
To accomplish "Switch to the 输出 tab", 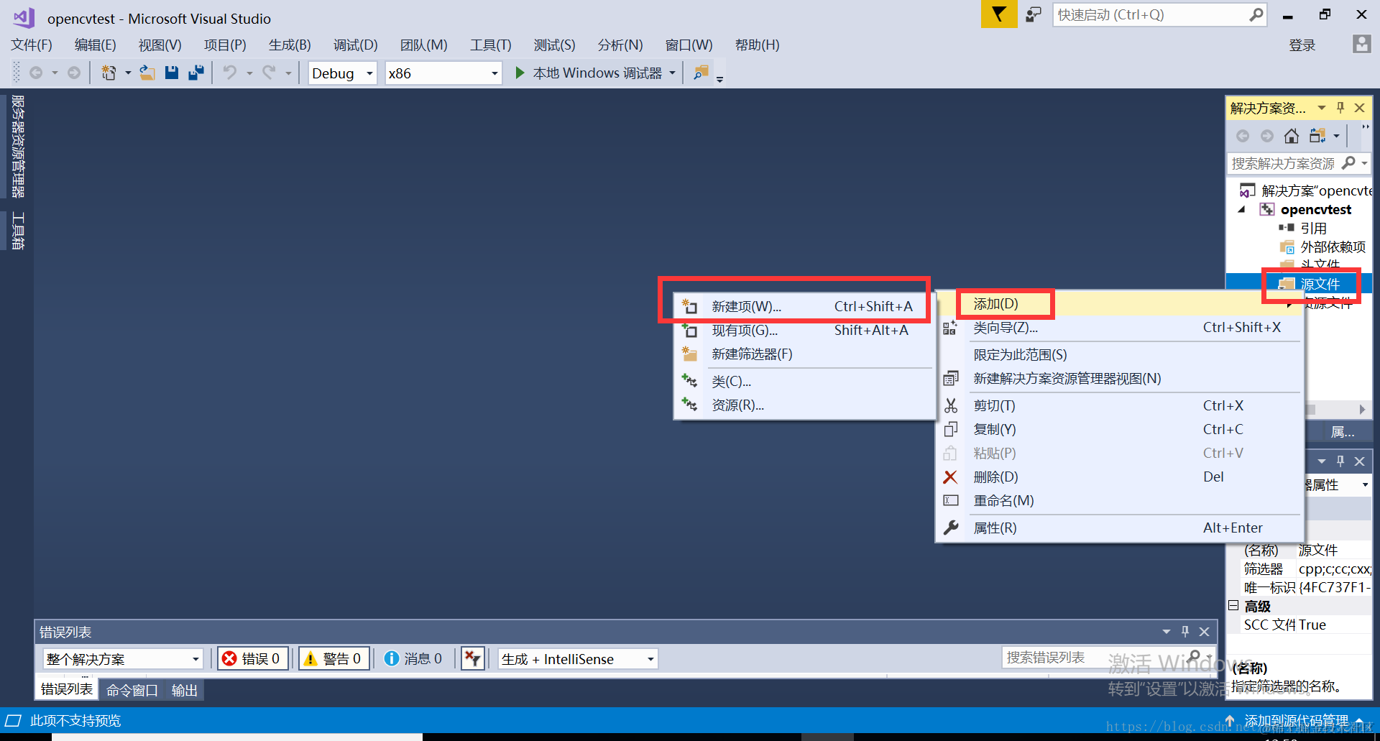I will (185, 690).
